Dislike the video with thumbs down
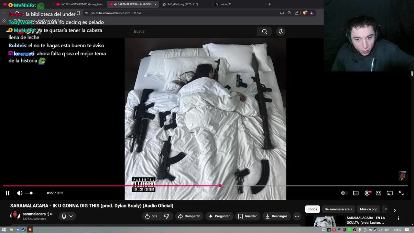Image resolution: width=414 pixels, height=233 pixels. click(x=167, y=216)
